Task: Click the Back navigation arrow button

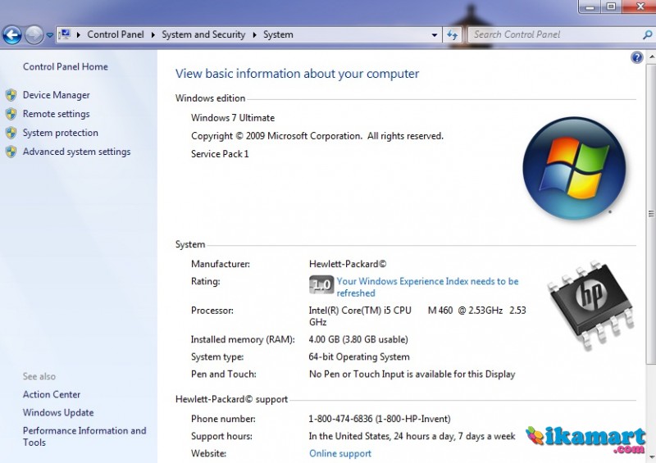Action: click(x=11, y=34)
